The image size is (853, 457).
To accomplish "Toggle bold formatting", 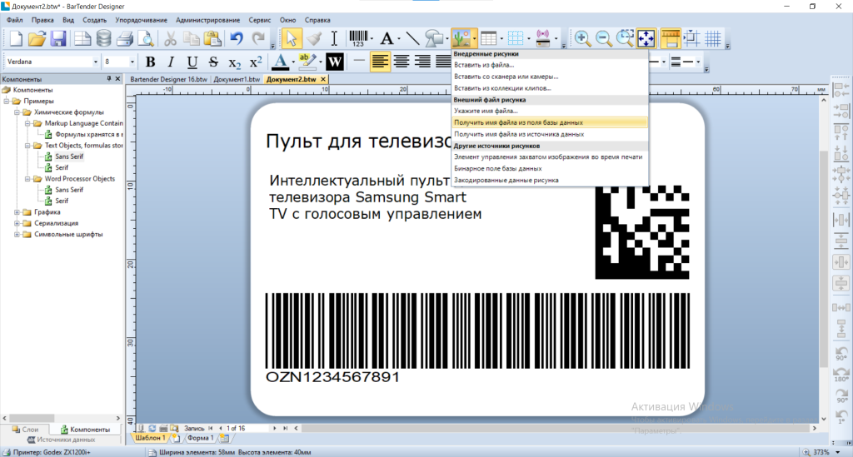I will 150,62.
